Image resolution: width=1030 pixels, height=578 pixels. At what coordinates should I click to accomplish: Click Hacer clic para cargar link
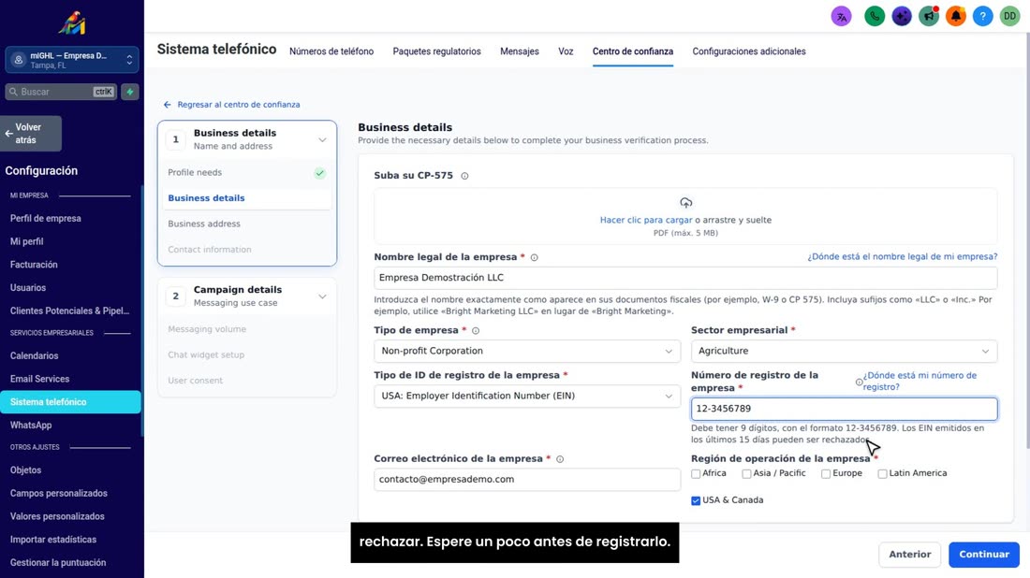click(646, 221)
